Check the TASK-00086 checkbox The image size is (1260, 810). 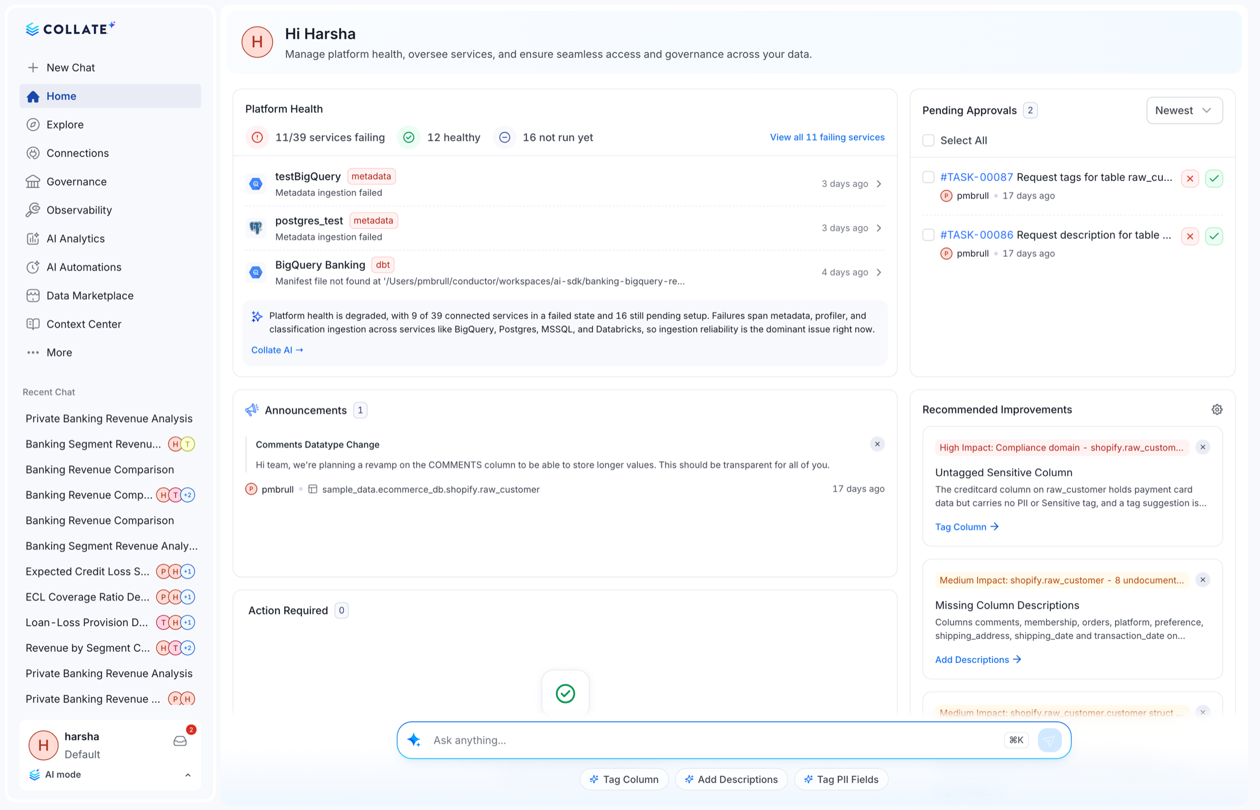point(928,235)
